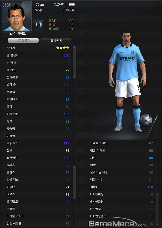
Task: Click the C. 테베즈 player portrait
Action: click(17, 16)
